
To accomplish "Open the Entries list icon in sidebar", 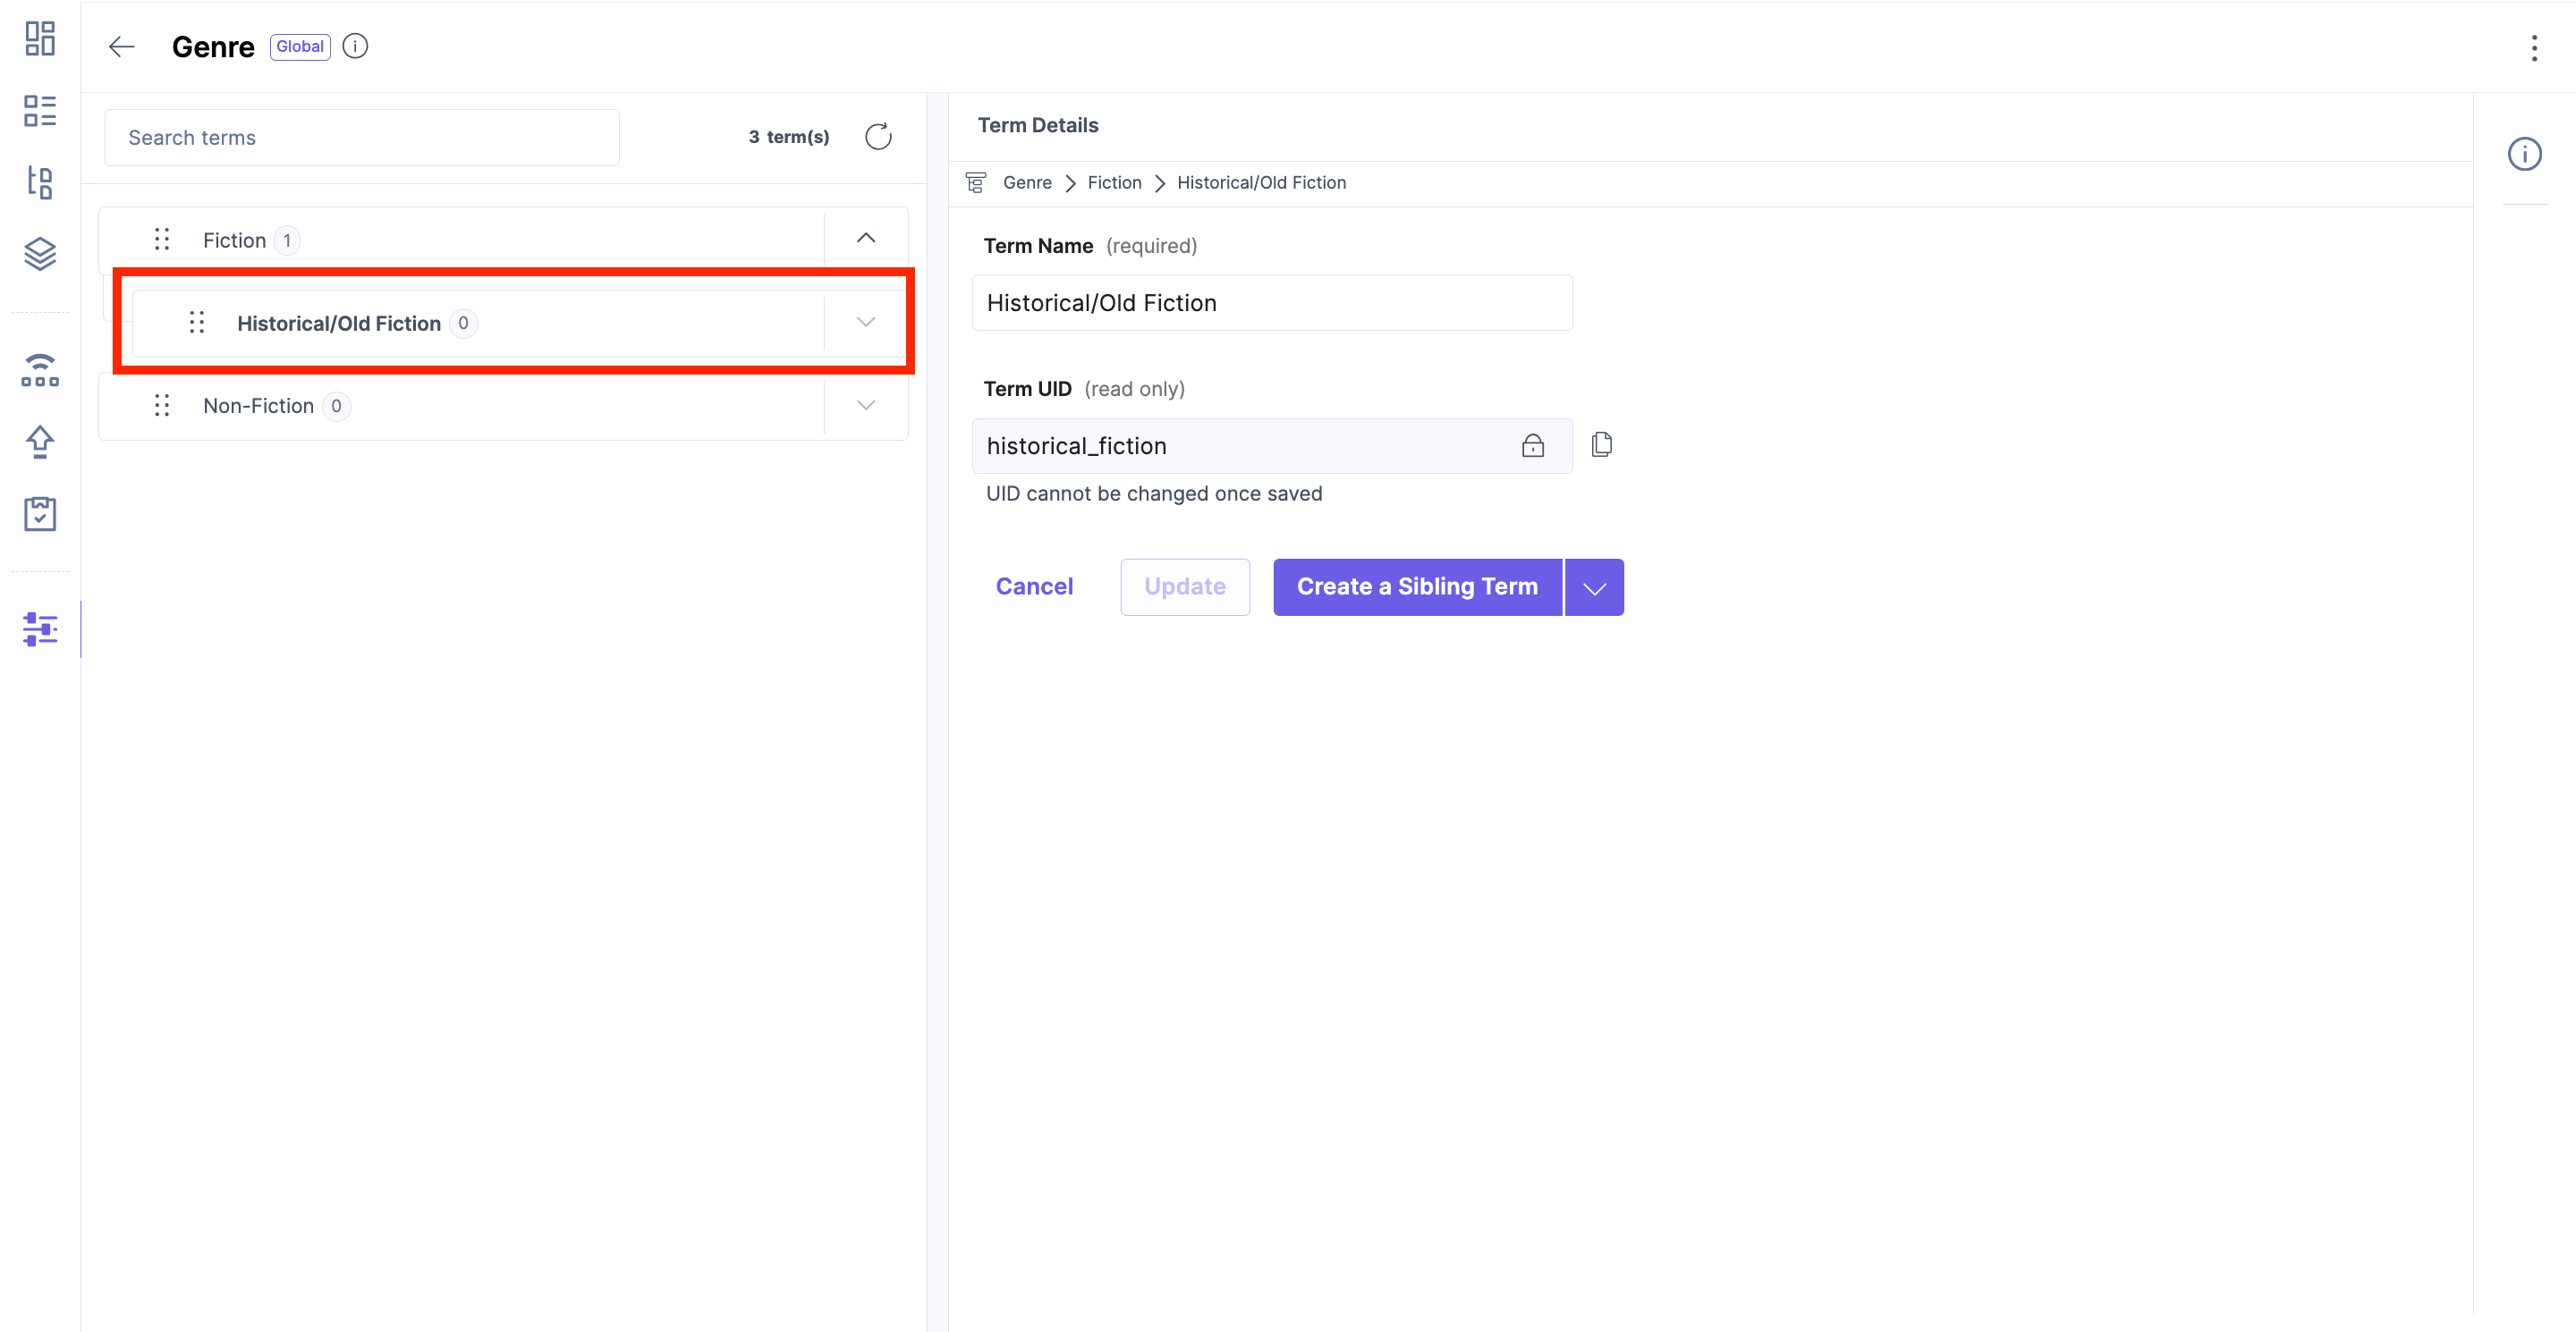I will click(40, 111).
